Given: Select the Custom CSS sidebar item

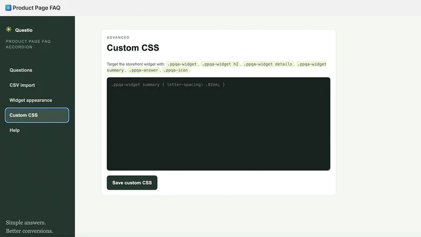Looking at the screenshot, I should [37, 115].
